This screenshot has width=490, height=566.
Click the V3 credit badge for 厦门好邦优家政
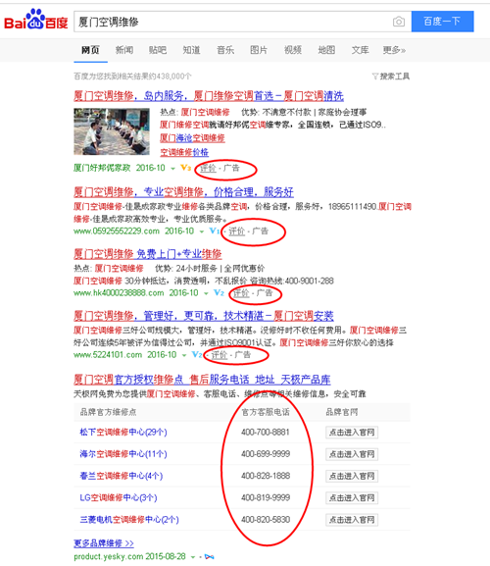(x=185, y=168)
